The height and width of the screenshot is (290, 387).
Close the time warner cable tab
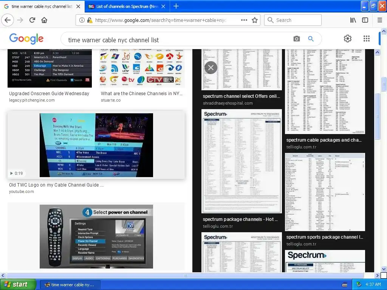78,6
